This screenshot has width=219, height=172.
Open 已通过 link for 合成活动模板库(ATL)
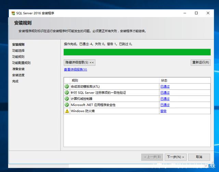165,87
